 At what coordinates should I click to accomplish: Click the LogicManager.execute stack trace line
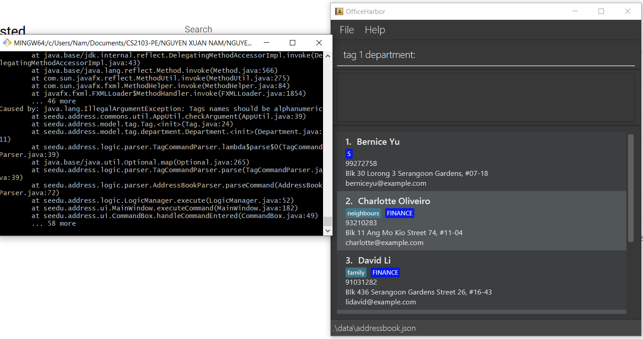pos(163,201)
